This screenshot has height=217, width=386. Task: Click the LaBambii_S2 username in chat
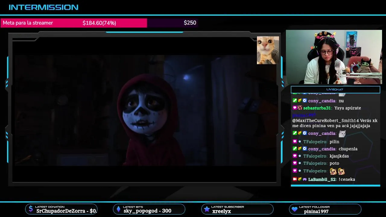point(322,179)
